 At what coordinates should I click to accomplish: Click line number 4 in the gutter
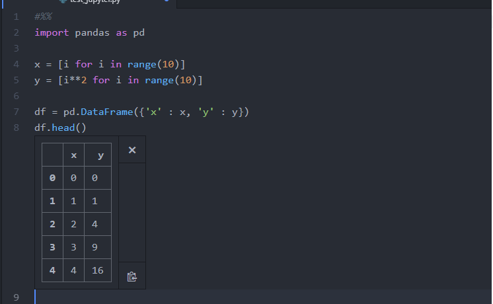16,65
